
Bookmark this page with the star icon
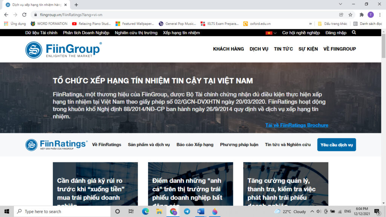point(350,15)
